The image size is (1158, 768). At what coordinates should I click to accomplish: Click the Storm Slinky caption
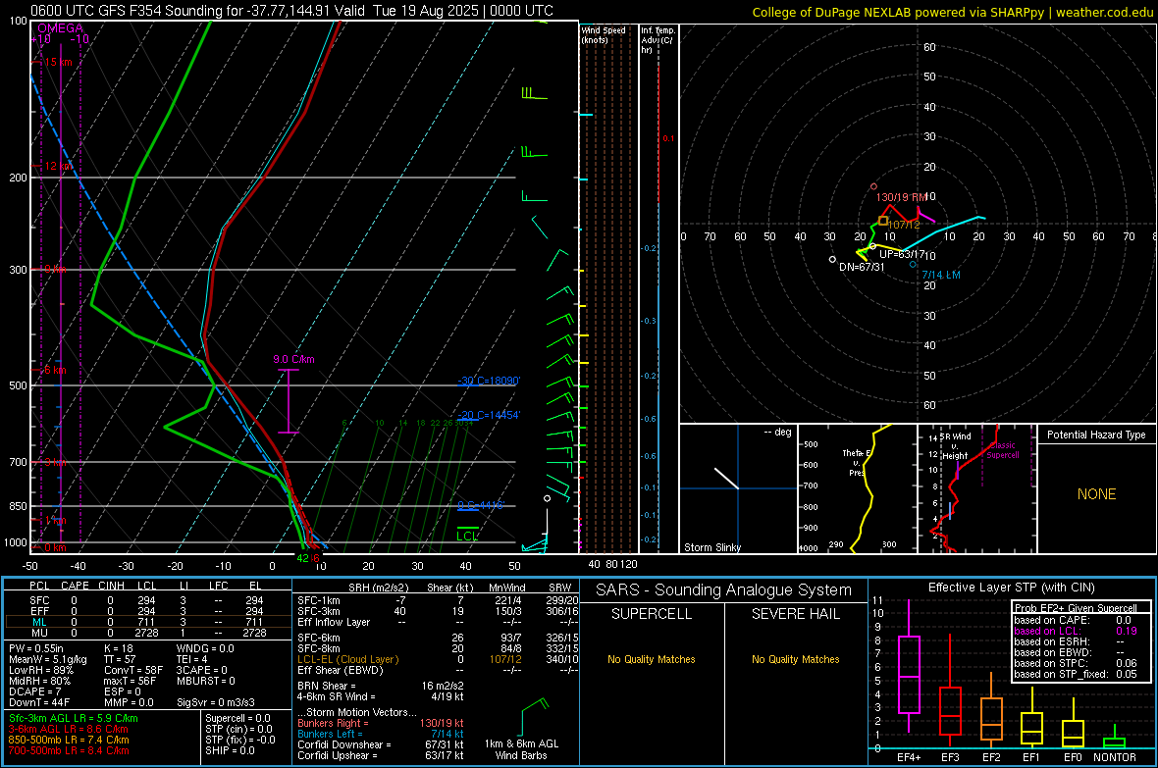point(712,547)
